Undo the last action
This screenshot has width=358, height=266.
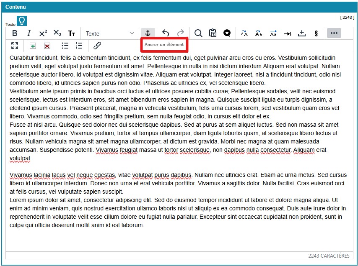(166, 33)
